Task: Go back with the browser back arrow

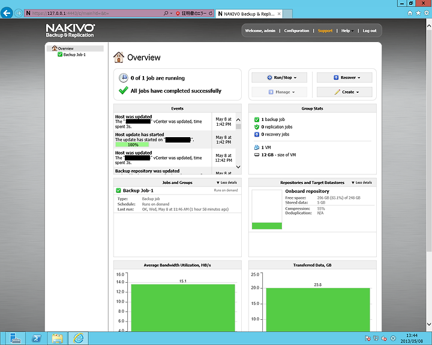Action: (7, 13)
